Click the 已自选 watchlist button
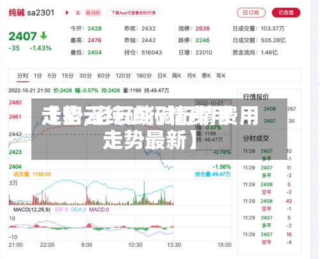 286,13
